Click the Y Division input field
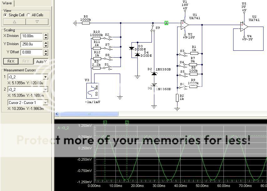Image resolution: width=267 pixels, height=191 pixels. click(x=31, y=44)
